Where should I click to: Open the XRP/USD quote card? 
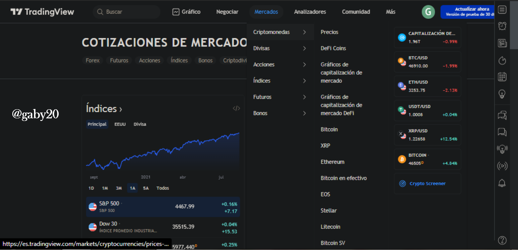pos(428,135)
